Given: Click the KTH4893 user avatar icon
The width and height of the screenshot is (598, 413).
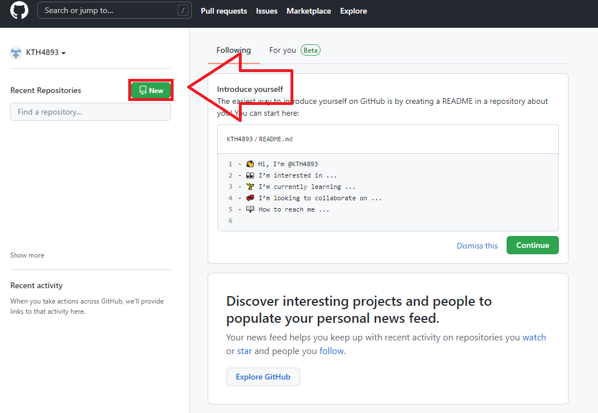Looking at the screenshot, I should (16, 53).
